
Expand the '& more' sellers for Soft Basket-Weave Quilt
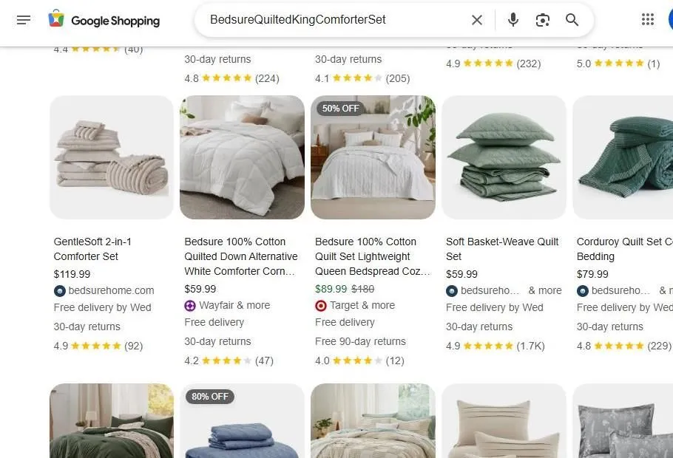pyautogui.click(x=544, y=290)
